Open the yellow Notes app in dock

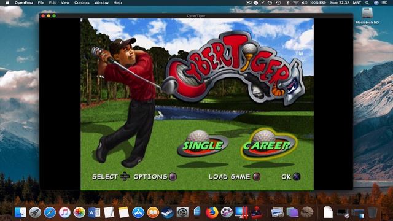pos(123,212)
